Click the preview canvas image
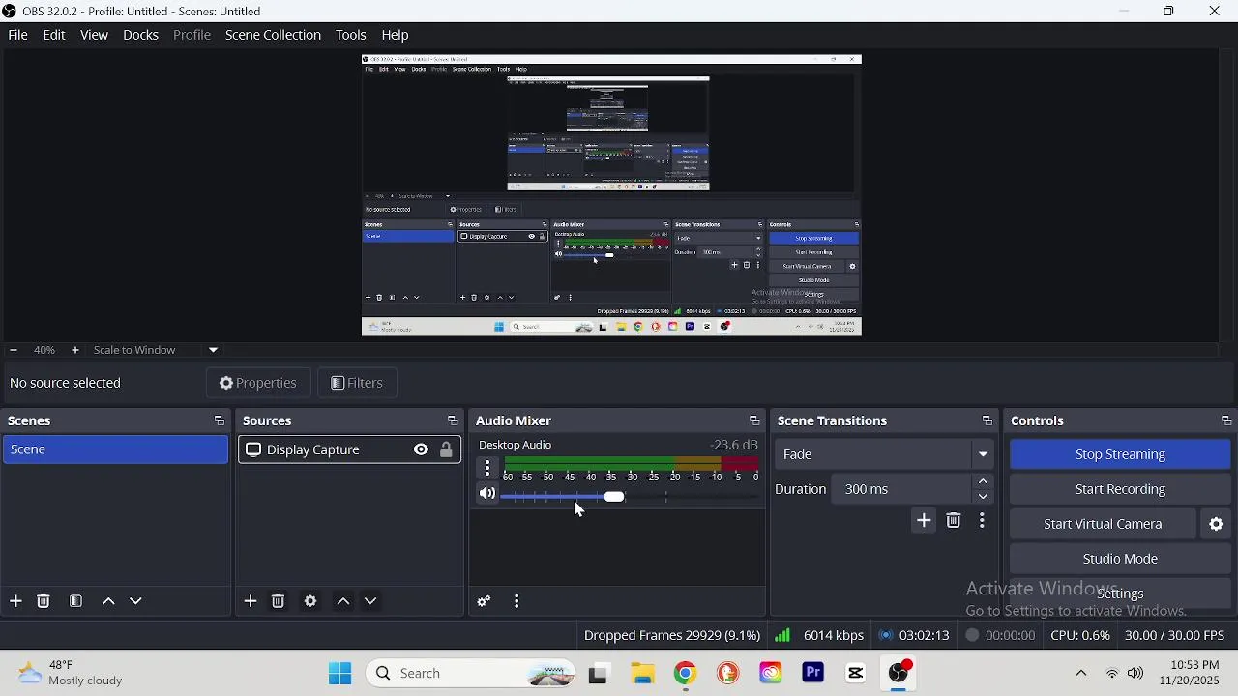Image resolution: width=1238 pixels, height=696 pixels. click(x=611, y=195)
